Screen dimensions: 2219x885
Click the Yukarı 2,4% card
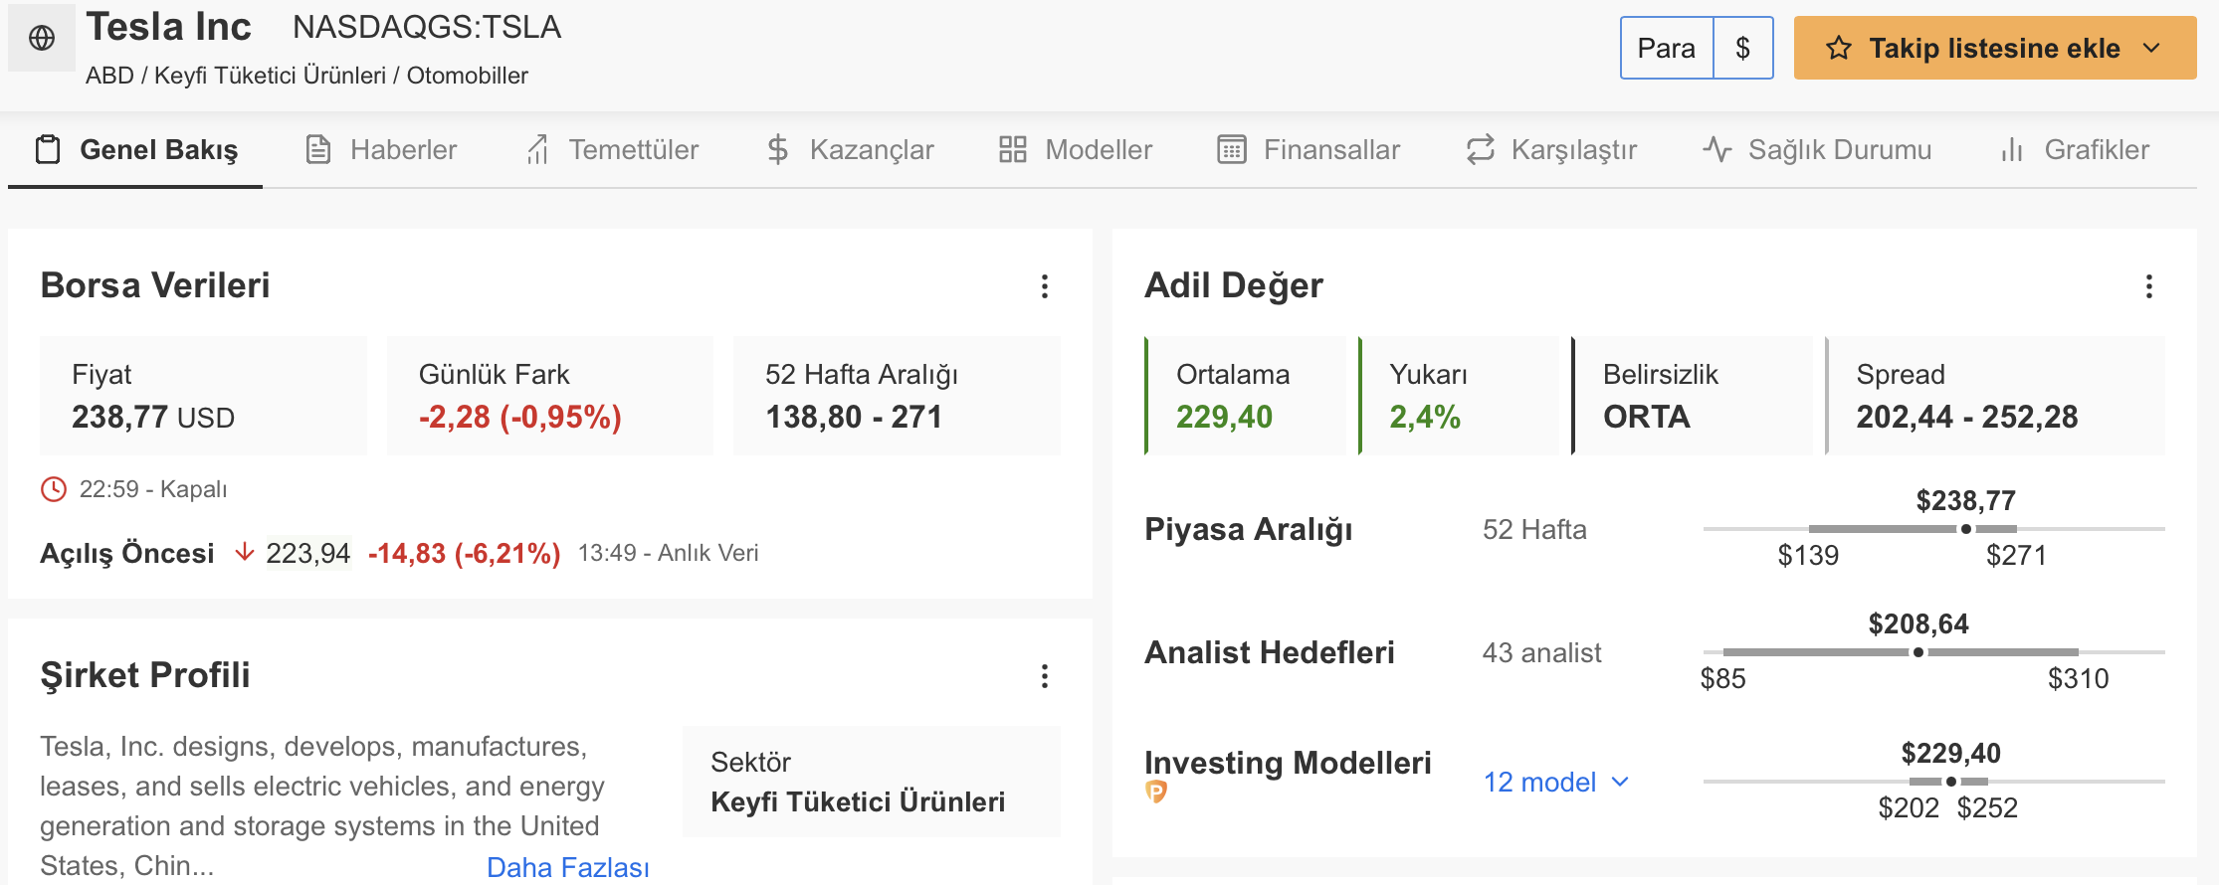pos(1459,396)
